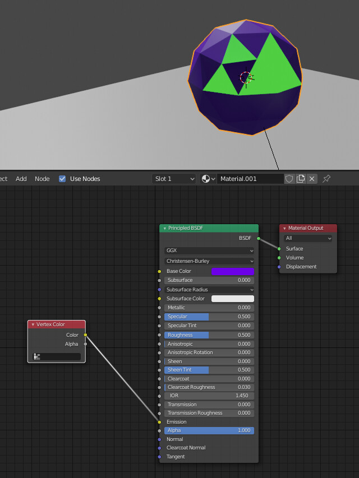This screenshot has height=478, width=359.
Task: Click the Alpha slider at 1.000
Action: coord(209,430)
